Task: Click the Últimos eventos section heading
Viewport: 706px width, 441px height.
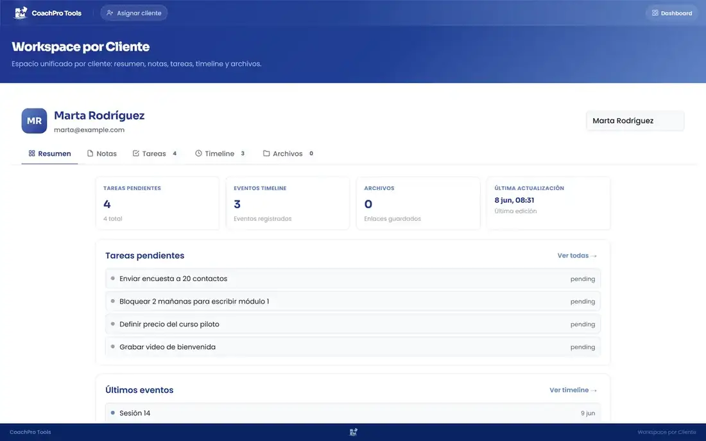Action: click(x=139, y=390)
